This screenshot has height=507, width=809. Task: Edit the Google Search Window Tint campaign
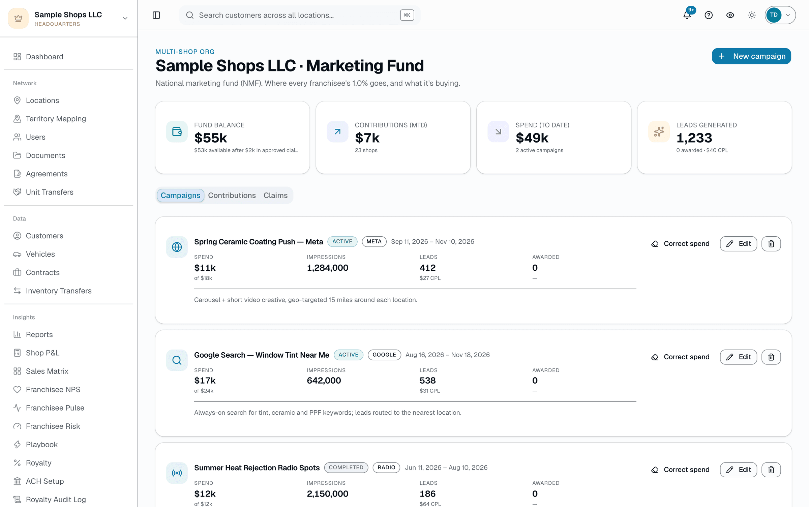(x=738, y=357)
